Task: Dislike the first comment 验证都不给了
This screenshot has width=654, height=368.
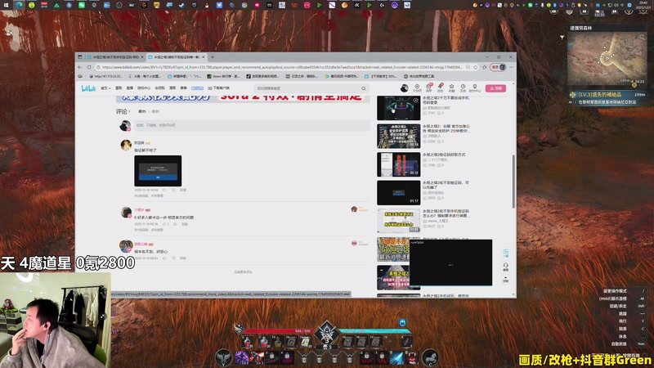Action: tap(174, 190)
